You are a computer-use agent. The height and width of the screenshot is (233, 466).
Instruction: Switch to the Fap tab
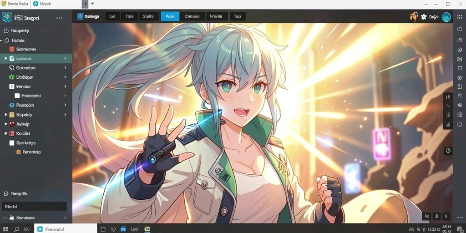pos(238,16)
